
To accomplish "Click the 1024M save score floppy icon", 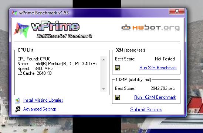I will coord(118,97).
